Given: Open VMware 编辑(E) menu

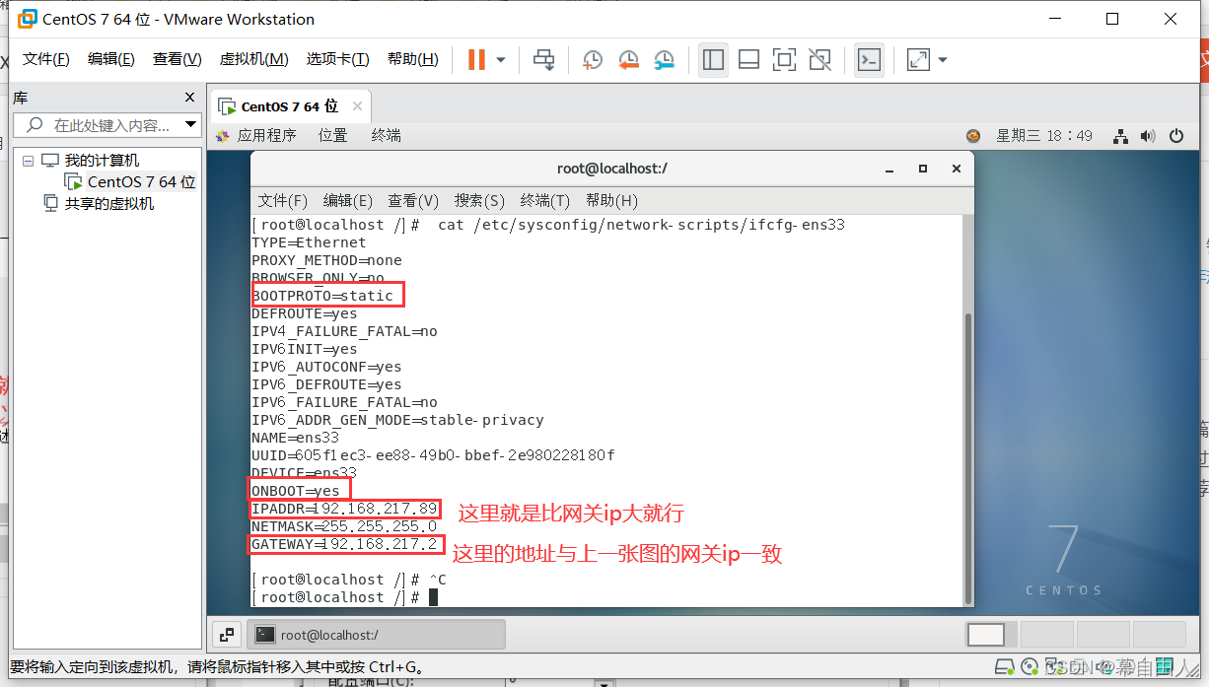Looking at the screenshot, I should click(x=110, y=59).
